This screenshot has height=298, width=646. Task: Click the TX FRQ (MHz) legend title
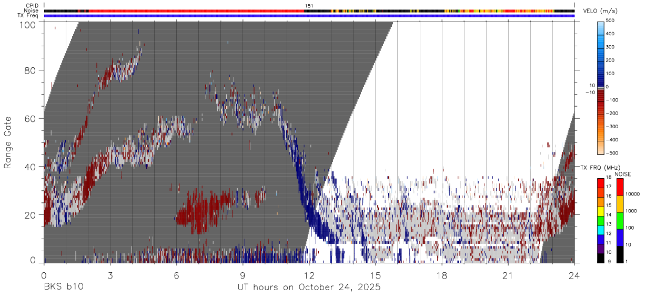601,168
